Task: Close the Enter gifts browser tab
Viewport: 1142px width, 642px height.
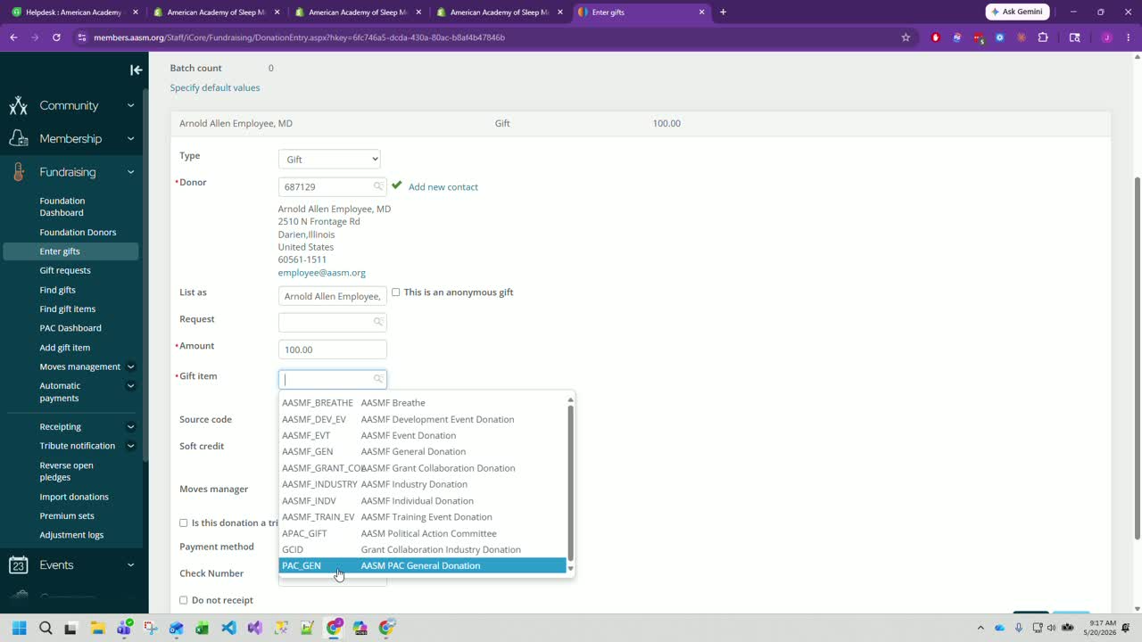Action: pos(701,12)
